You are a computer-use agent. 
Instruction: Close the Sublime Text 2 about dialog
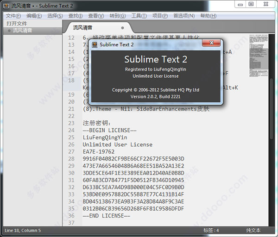coord(211,43)
